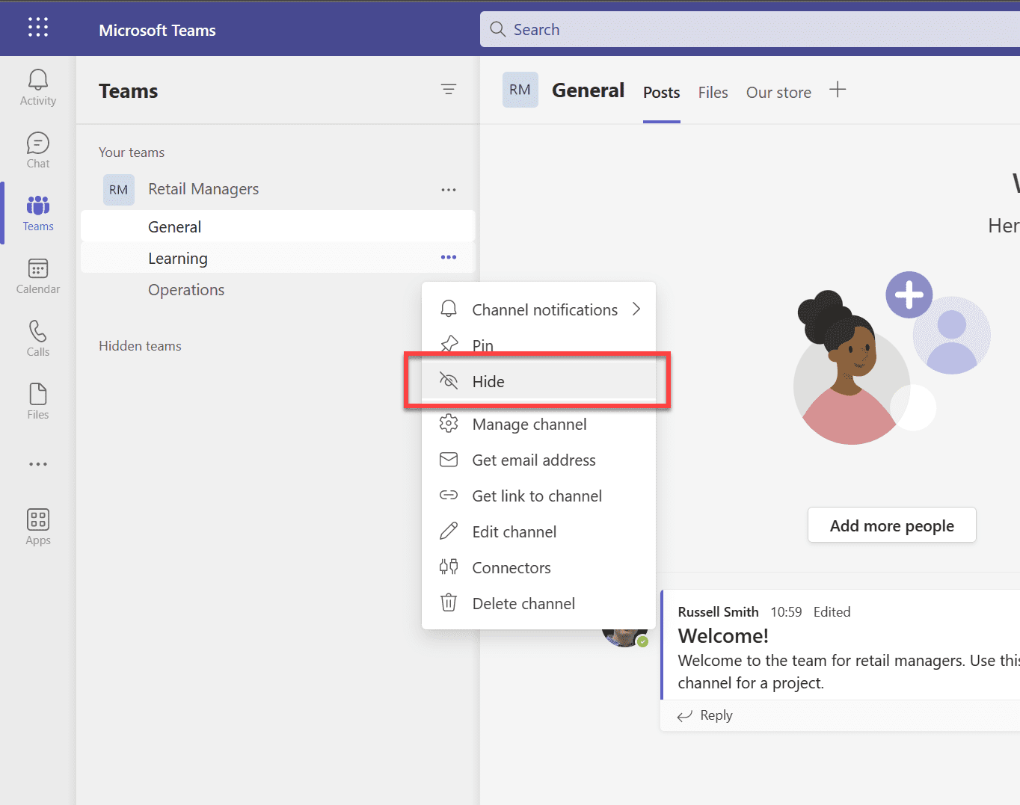Pin the Learning channel
The height and width of the screenshot is (805, 1020).
pyautogui.click(x=482, y=345)
